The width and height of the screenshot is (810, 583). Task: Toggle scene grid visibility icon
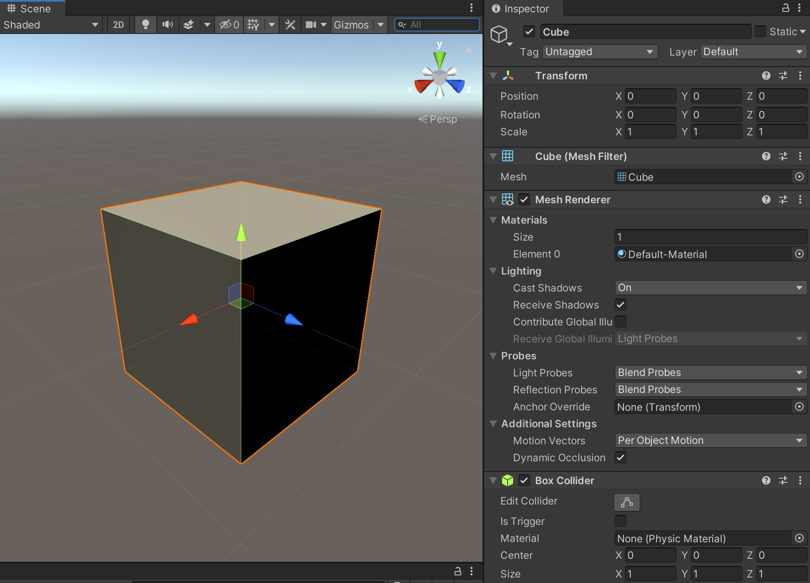coord(253,25)
